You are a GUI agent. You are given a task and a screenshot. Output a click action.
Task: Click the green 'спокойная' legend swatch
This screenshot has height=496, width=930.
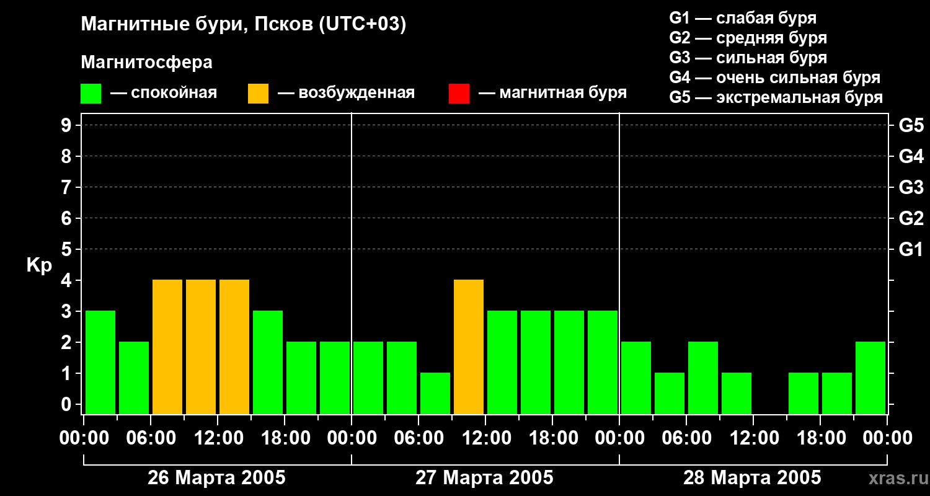[x=91, y=94]
